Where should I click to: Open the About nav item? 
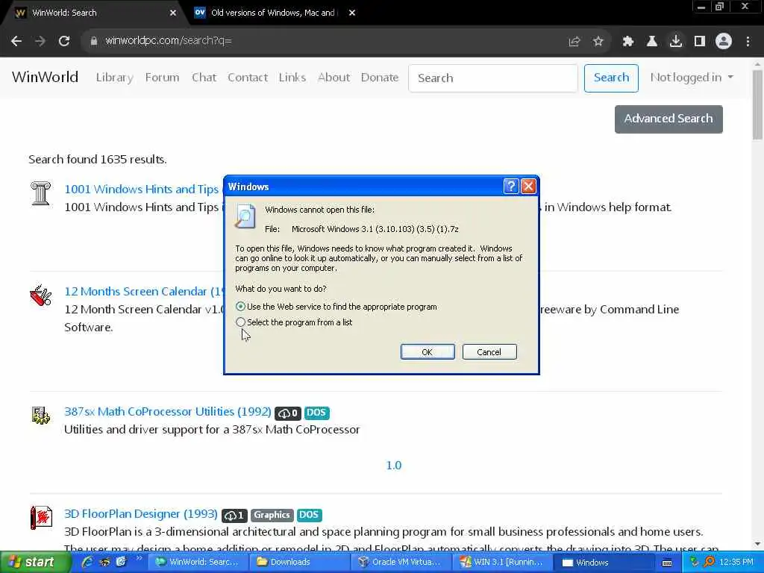(x=334, y=78)
